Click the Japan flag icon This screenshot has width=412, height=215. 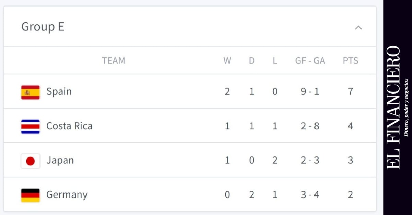click(x=30, y=161)
